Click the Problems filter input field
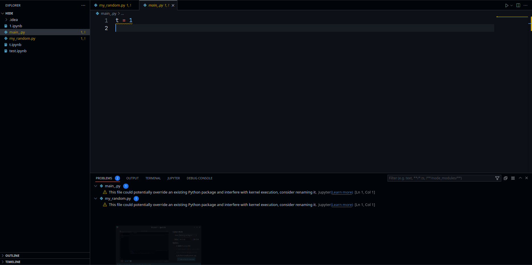Screen dimensions: 532x265 tap(441, 178)
